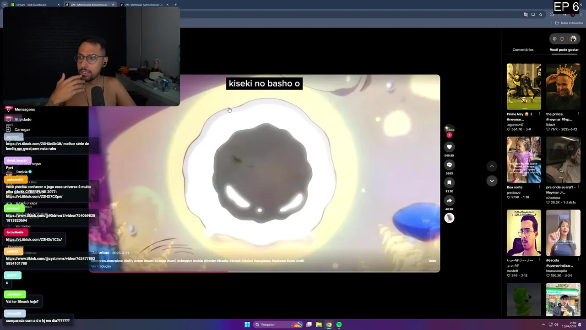Save video with bookmark icon
The height and width of the screenshot is (330, 586).
[x=449, y=182]
